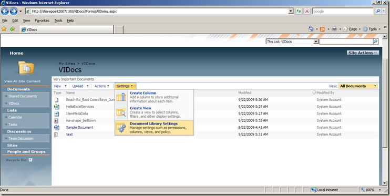Click the ItemMetaData file type icon
This screenshot has width=390, height=196.
coord(57,114)
